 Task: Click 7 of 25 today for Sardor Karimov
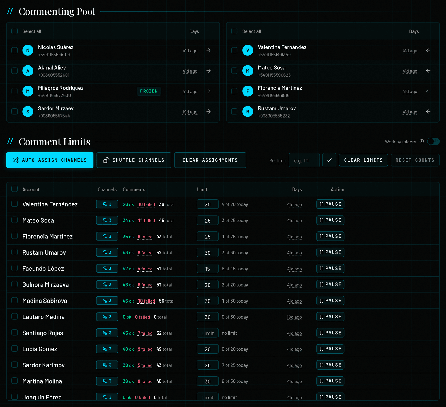tap(235, 365)
